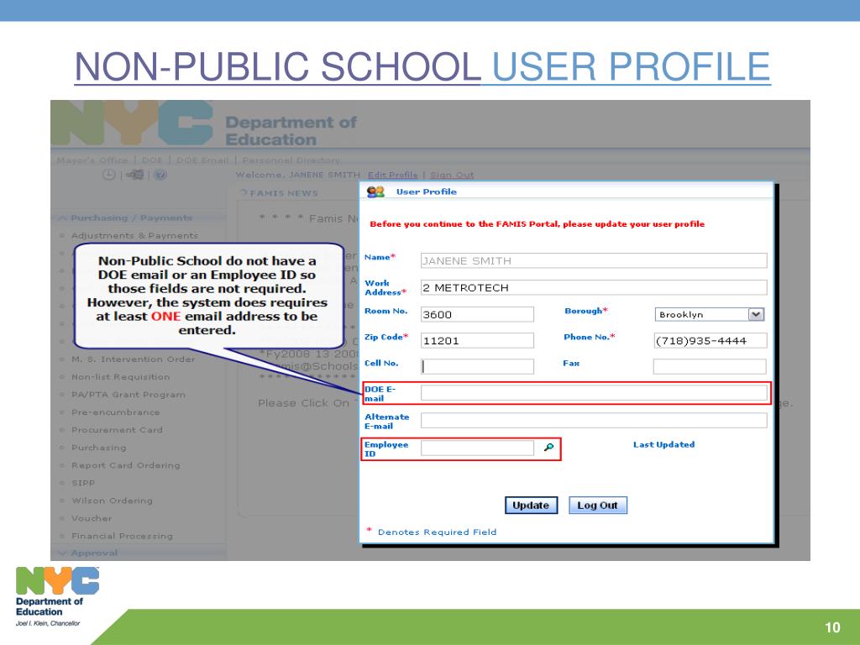Screen dimensions: 860x645
Task: Open the Edit Profile link
Action: point(393,175)
